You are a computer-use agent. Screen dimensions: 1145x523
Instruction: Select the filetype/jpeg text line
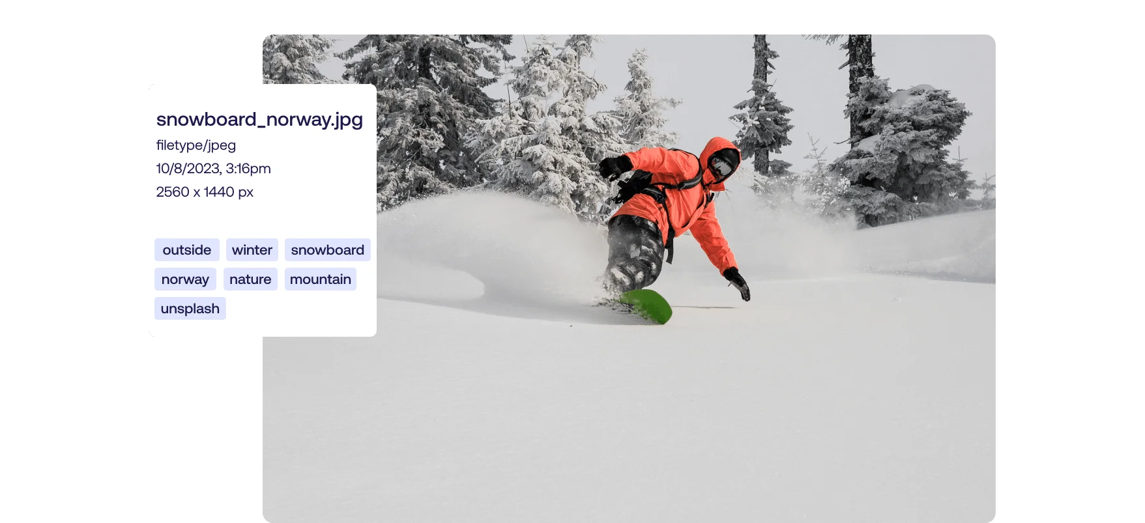196,145
